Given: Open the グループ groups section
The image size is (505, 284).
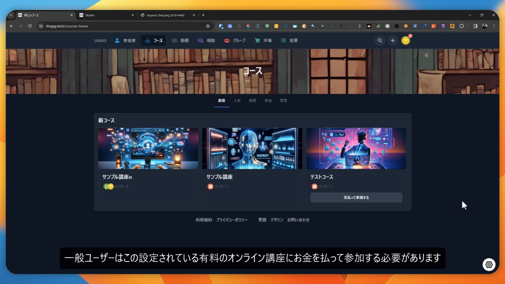Looking at the screenshot, I should [x=235, y=40].
